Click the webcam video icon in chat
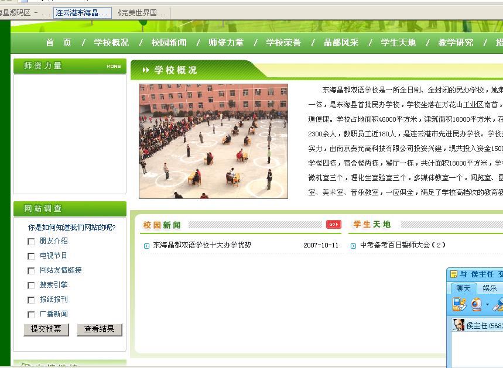 tap(477, 304)
